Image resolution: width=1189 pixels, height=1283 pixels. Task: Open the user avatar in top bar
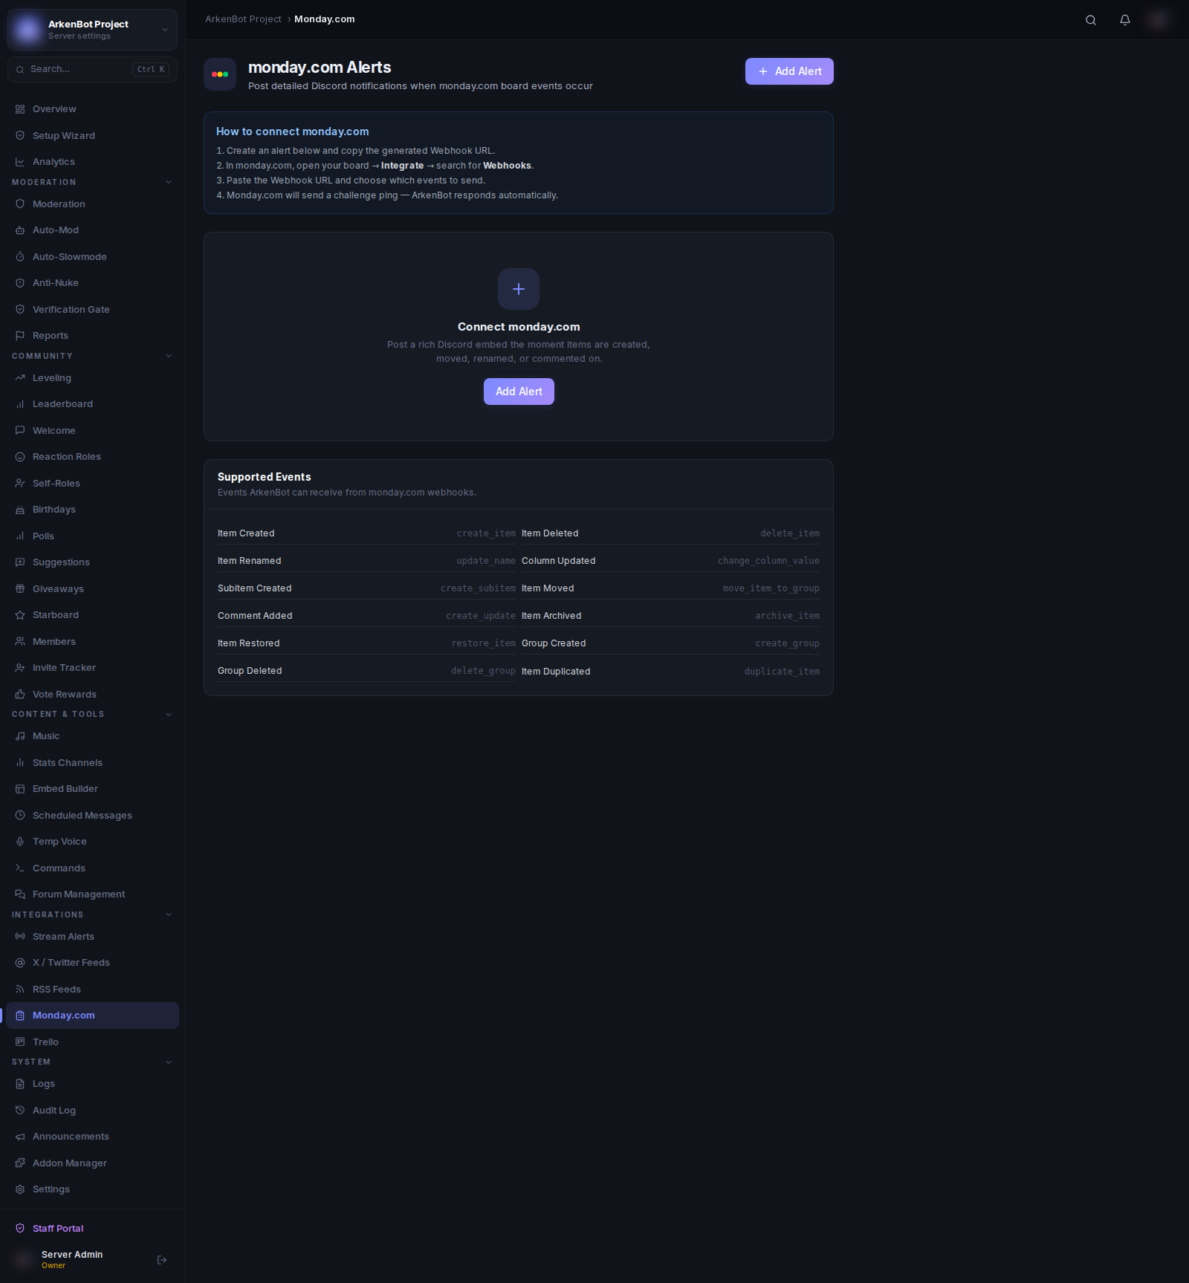[1159, 20]
